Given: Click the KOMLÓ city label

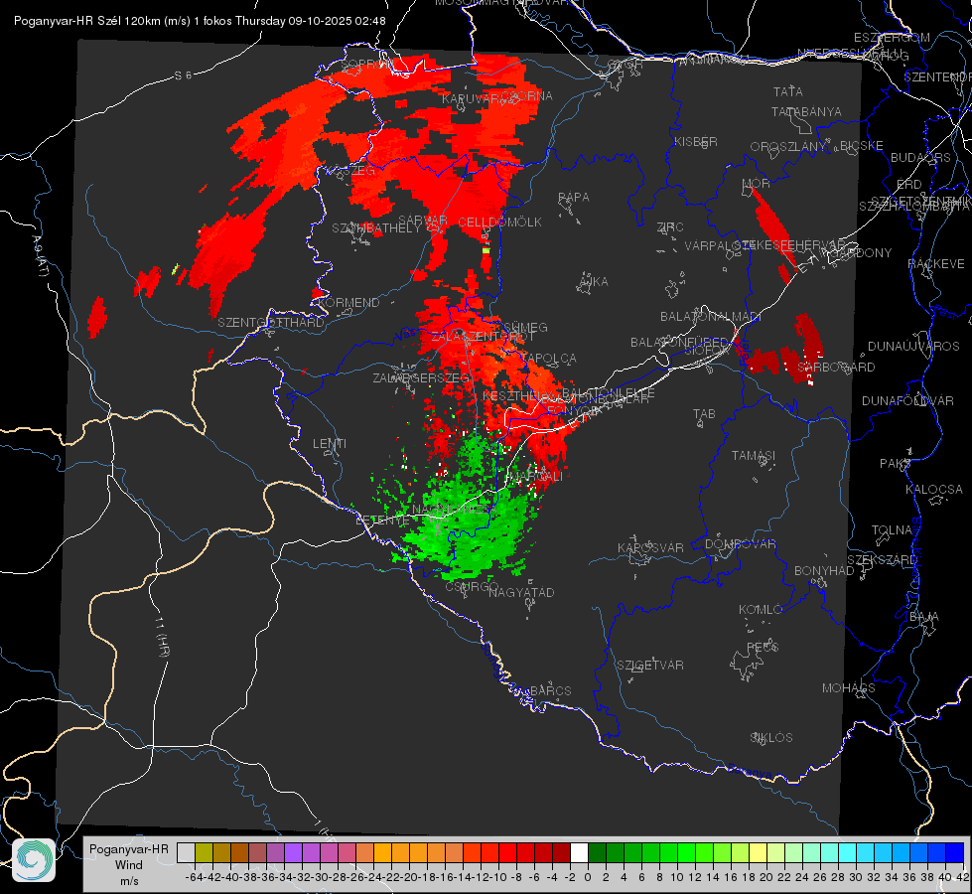Looking at the screenshot, I should coord(761,610).
